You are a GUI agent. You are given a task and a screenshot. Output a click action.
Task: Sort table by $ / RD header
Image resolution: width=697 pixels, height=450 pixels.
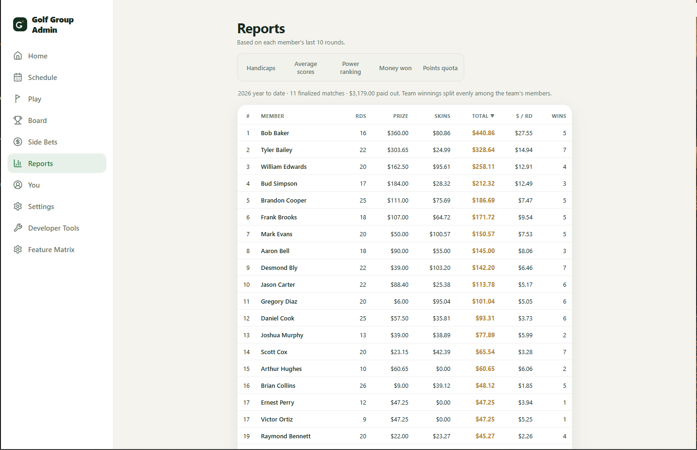(524, 116)
